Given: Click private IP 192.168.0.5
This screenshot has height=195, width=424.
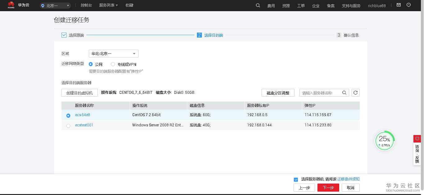Looking at the screenshot, I should [257, 115].
